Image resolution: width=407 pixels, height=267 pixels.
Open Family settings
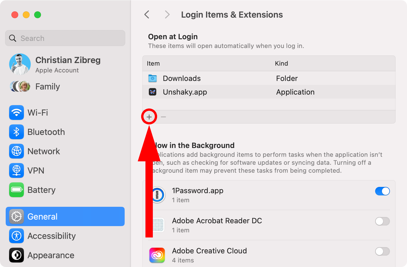(47, 86)
